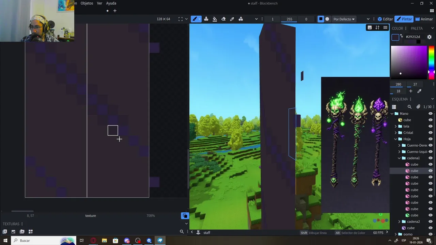The height and width of the screenshot is (245, 436).
Task: Pick screen color with eyedropper in color panel
Action: (419, 91)
